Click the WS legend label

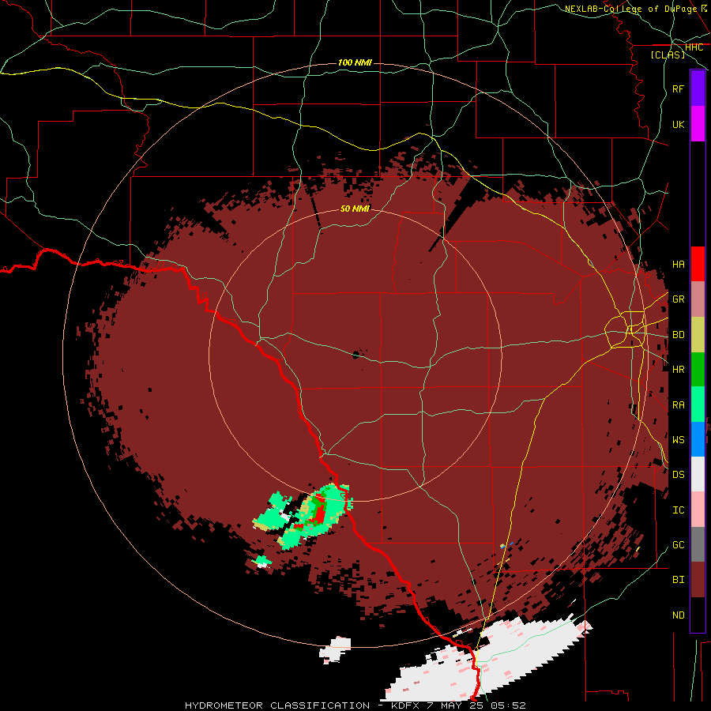coord(678,439)
